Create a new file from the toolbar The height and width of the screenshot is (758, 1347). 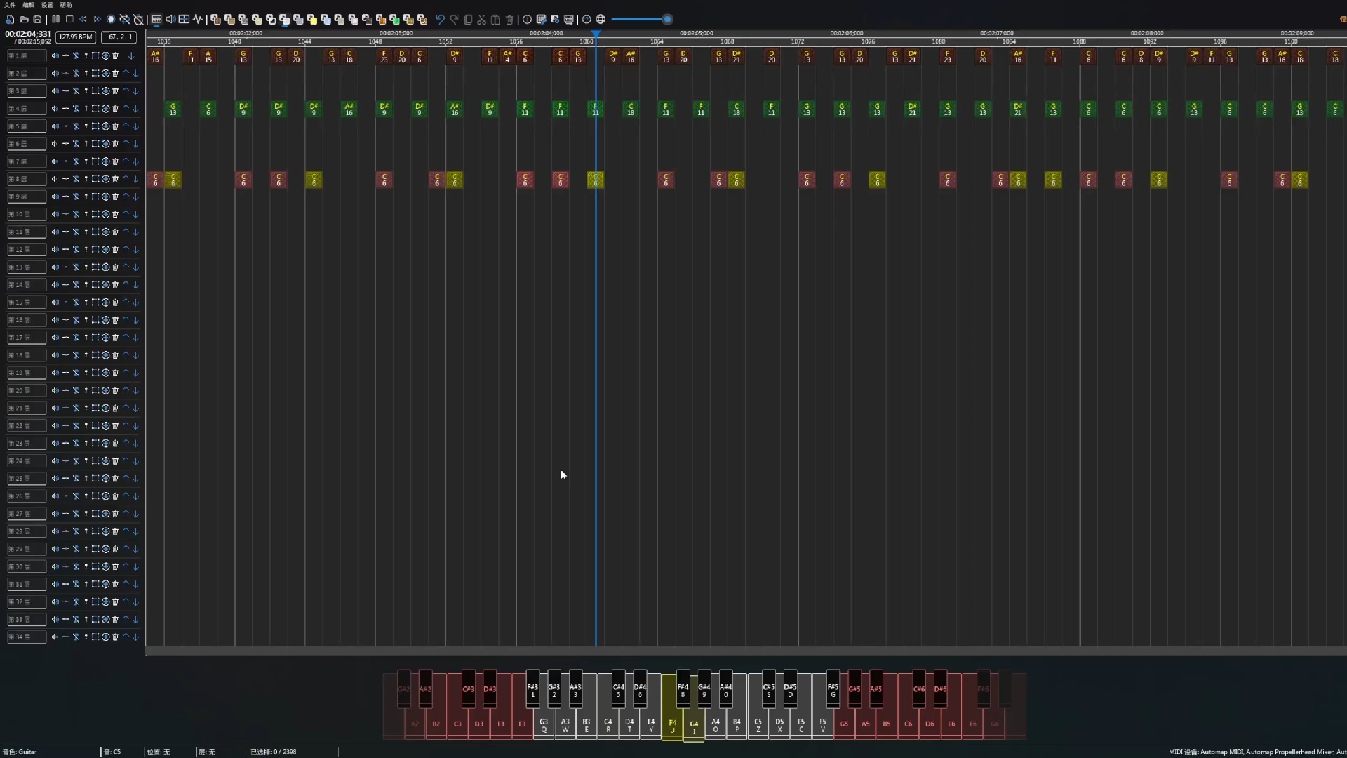[10, 20]
